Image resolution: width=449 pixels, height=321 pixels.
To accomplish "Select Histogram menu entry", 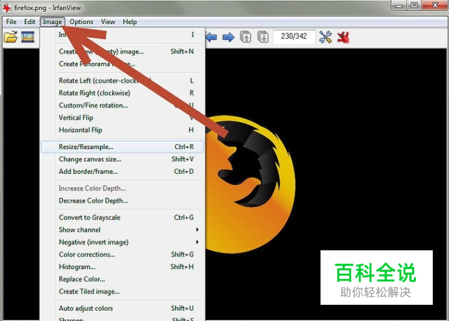I will pyautogui.click(x=122, y=267).
